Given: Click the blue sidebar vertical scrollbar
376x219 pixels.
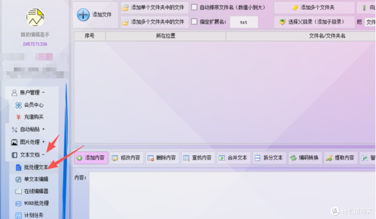Looking at the screenshot, I should point(65,151).
